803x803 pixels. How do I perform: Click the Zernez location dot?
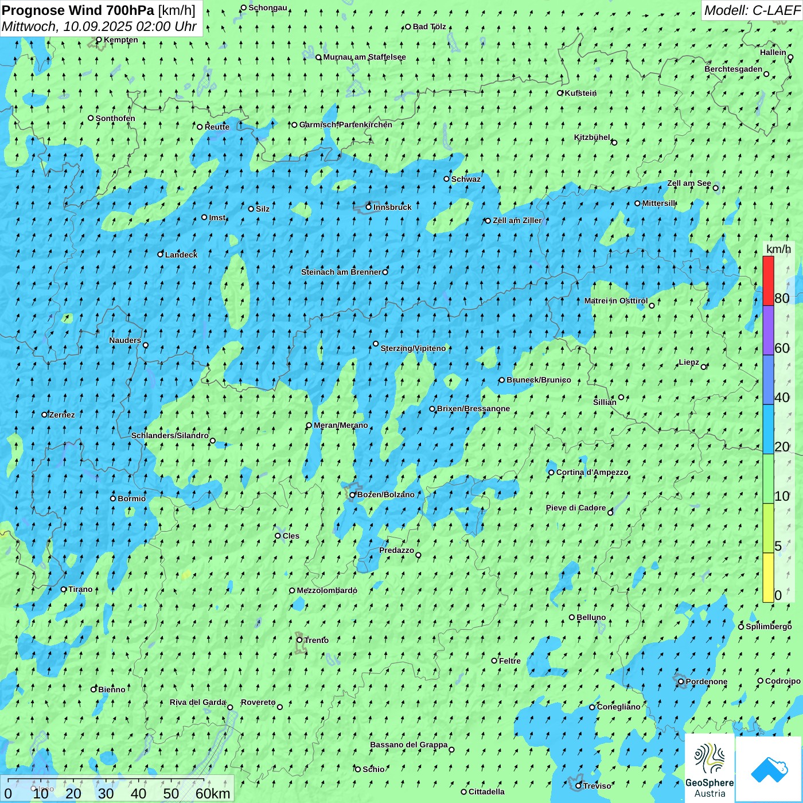pos(45,415)
